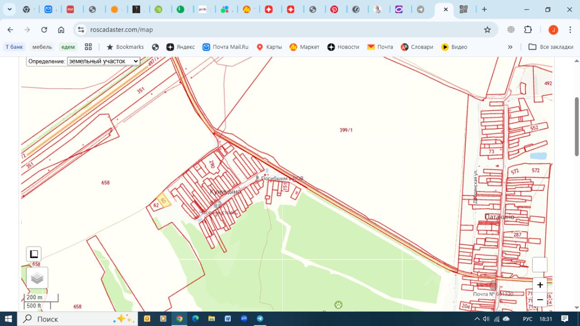Open the map measure ruler tool
The height and width of the screenshot is (326, 580).
point(34,254)
